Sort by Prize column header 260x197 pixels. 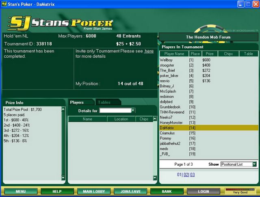(x=210, y=54)
